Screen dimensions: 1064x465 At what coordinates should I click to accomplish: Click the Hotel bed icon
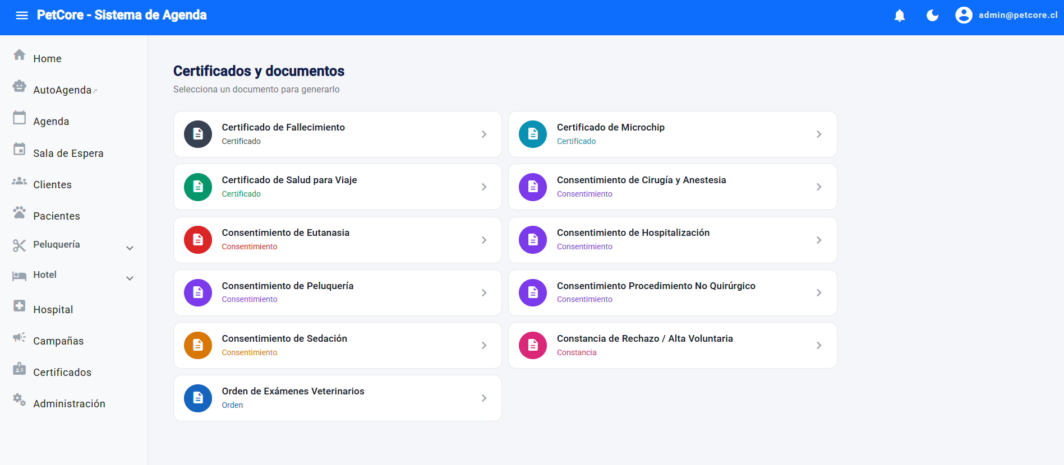[20, 276]
